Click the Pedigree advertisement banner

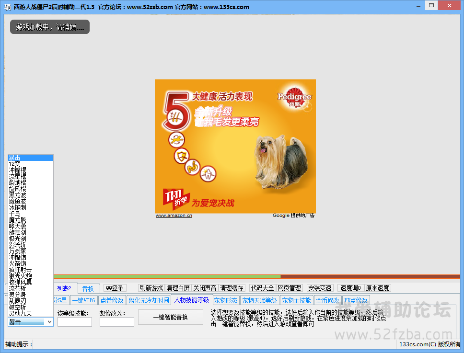pos(235,146)
